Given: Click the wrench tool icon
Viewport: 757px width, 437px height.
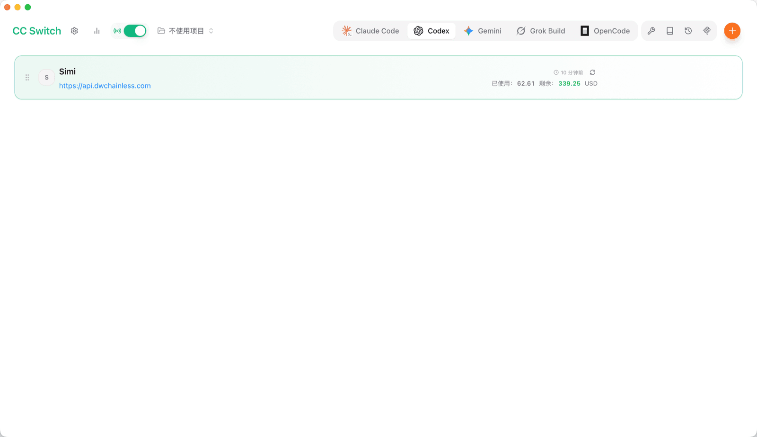Looking at the screenshot, I should pyautogui.click(x=651, y=31).
